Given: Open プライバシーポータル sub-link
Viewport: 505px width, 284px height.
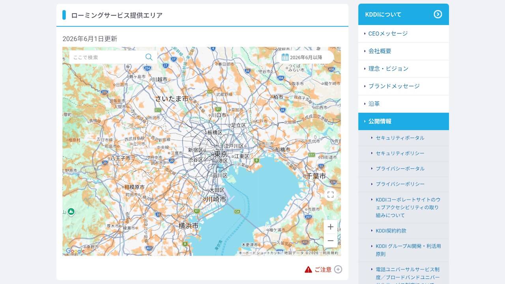Looking at the screenshot, I should coord(404,168).
